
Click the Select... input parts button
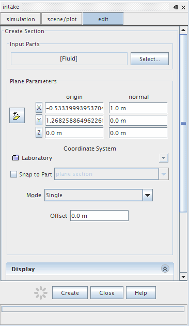click(150, 59)
